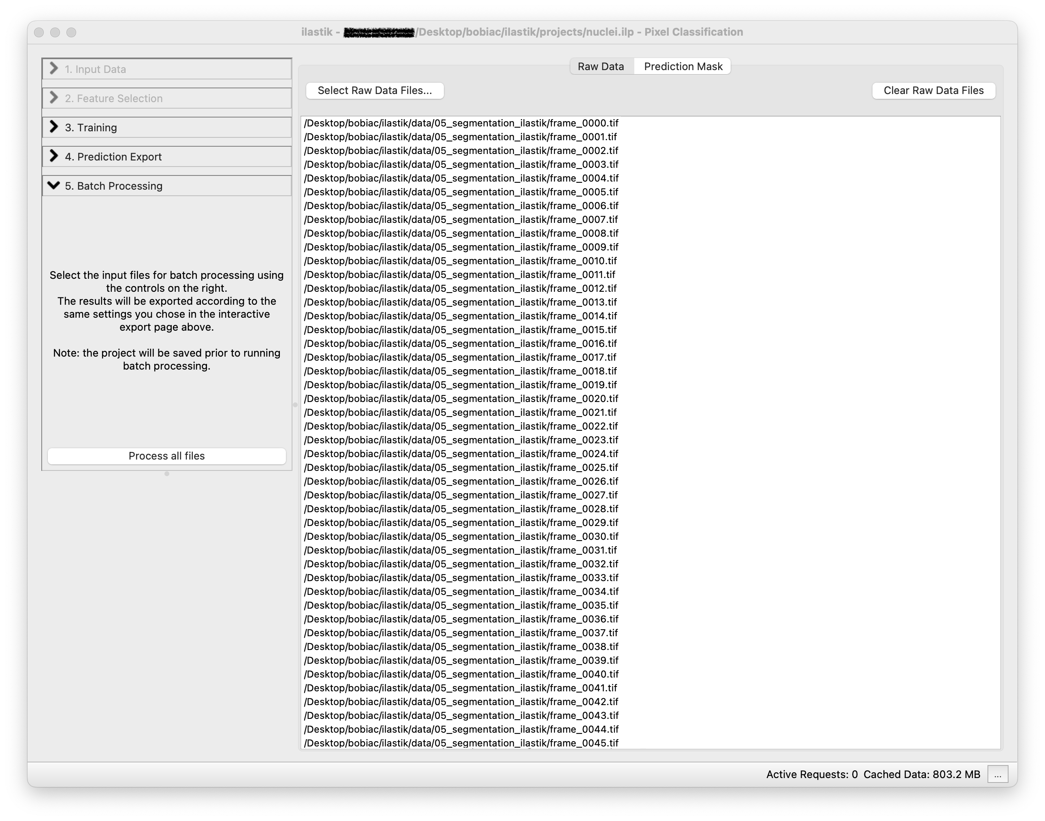Click the vertical splitter handle dot

pyautogui.click(x=295, y=405)
